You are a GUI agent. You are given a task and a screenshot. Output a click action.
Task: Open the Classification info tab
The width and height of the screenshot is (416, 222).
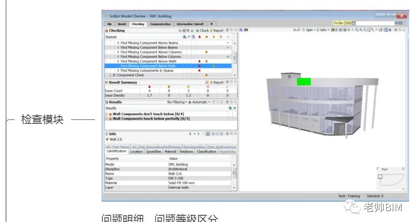[207, 151]
